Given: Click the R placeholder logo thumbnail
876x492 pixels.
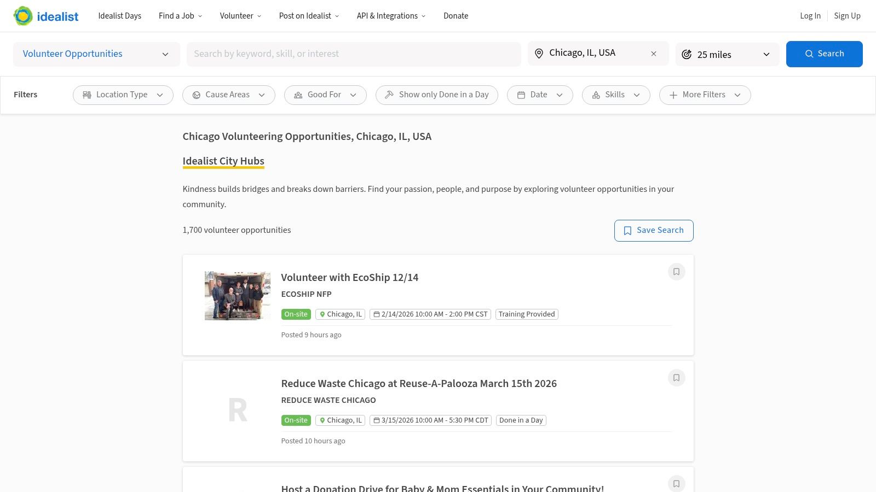Looking at the screenshot, I should click(238, 410).
